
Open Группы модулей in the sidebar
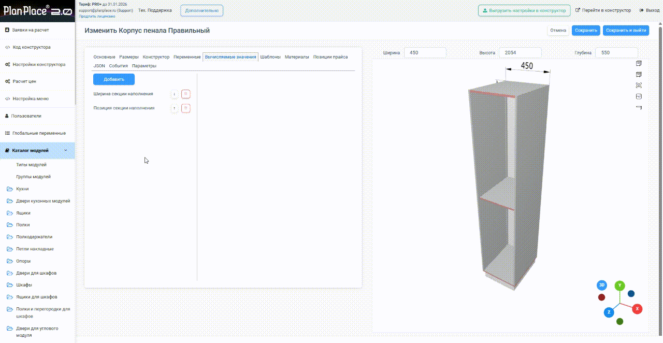coord(34,177)
